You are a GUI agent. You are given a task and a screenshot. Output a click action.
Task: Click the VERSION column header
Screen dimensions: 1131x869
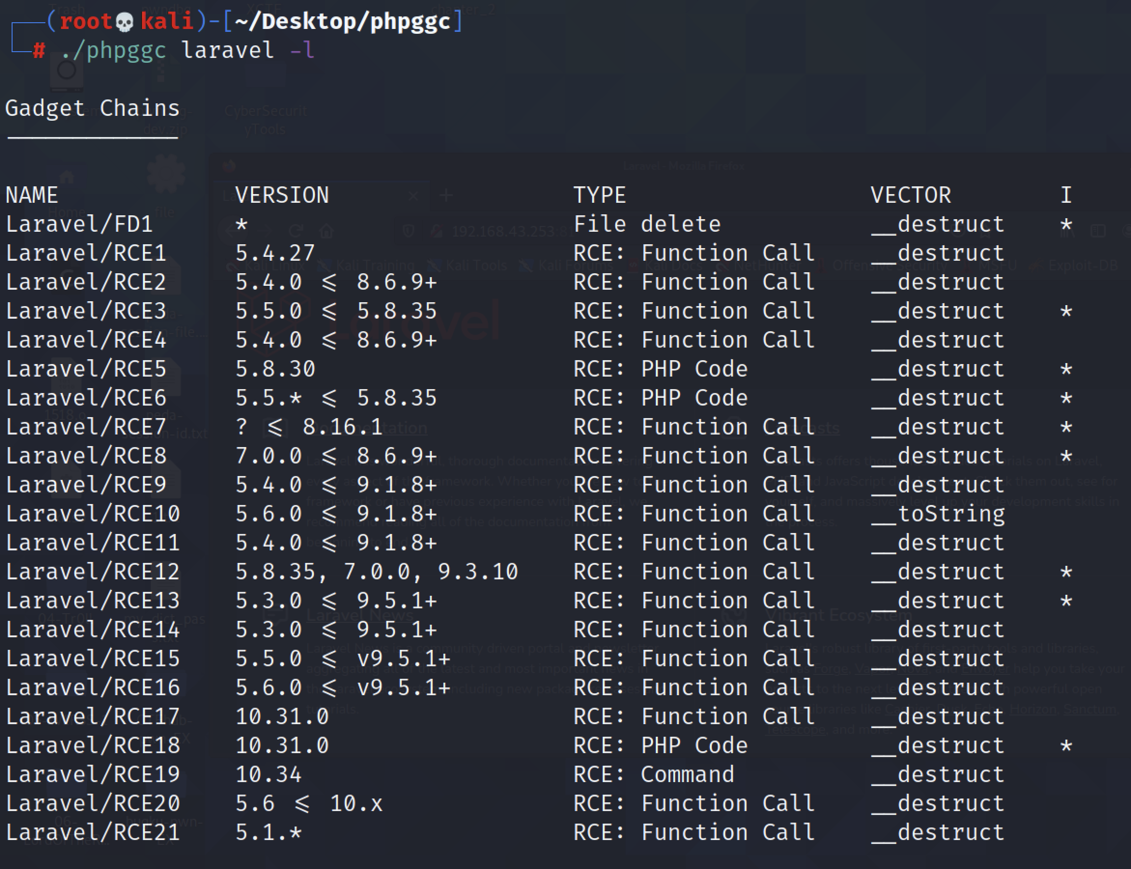pyautogui.click(x=282, y=196)
